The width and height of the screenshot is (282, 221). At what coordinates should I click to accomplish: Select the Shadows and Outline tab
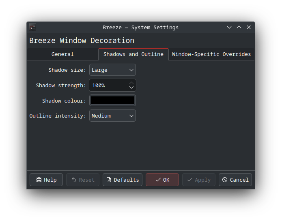[133, 54]
